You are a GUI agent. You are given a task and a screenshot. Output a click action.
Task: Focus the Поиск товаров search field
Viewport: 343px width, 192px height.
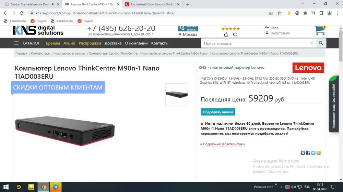pyautogui.click(x=256, y=43)
